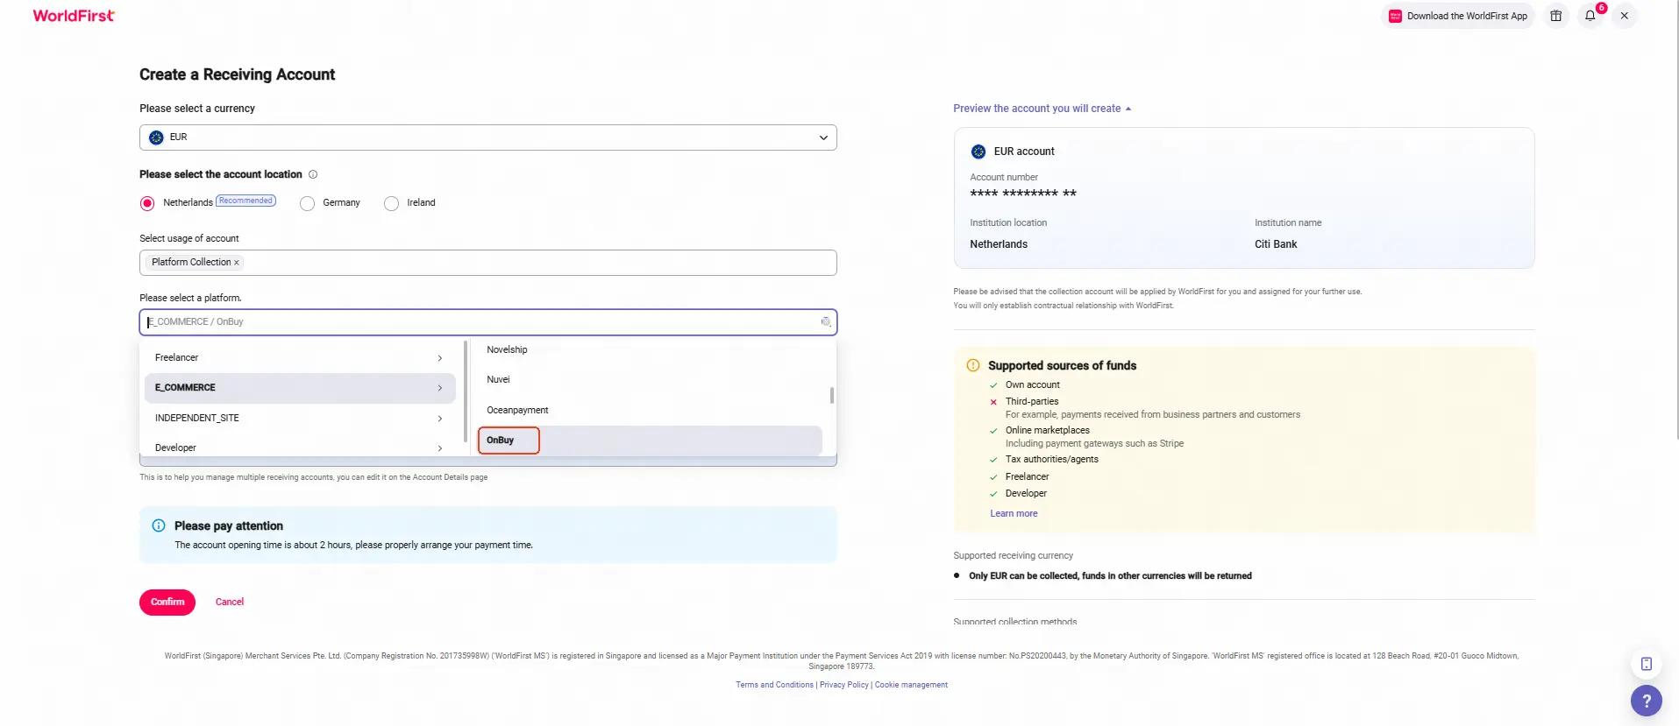Expand the E_COMMERCE category

[x=300, y=388]
